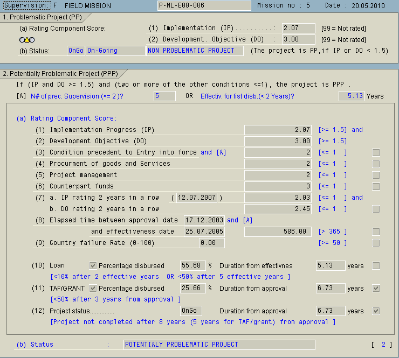
Task: Click the project code field P-ML-E00-006
Action: [x=204, y=5]
